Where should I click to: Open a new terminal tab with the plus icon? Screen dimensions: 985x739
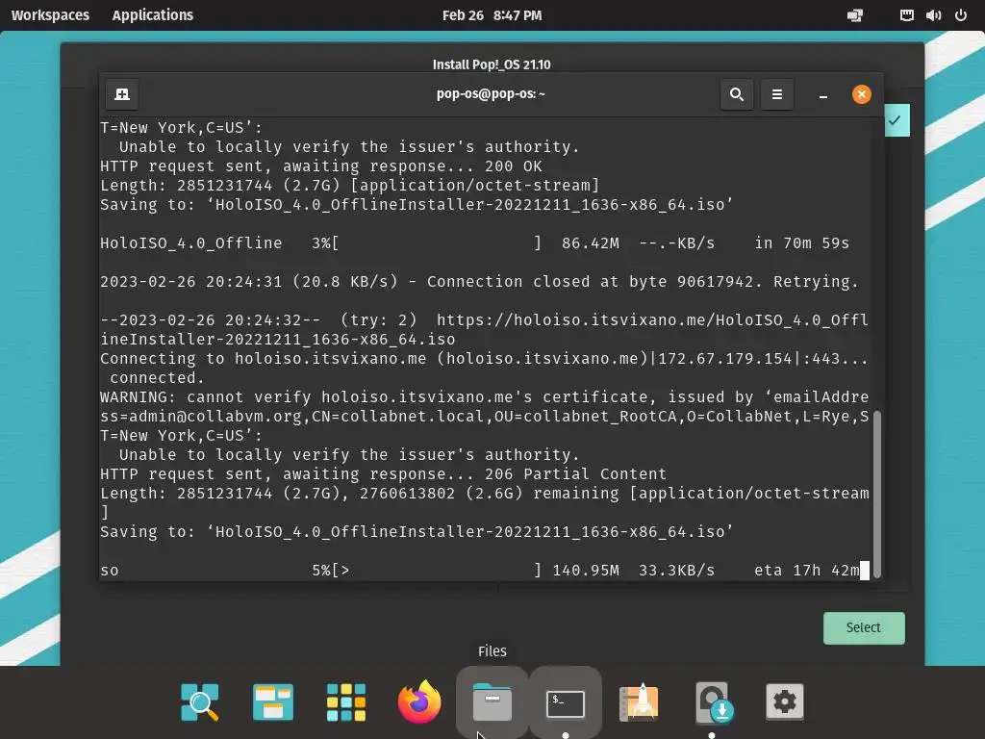click(122, 94)
